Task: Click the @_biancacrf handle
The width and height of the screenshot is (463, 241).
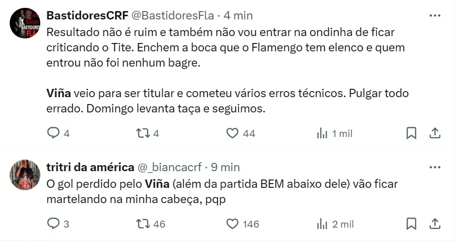Action: click(x=170, y=167)
